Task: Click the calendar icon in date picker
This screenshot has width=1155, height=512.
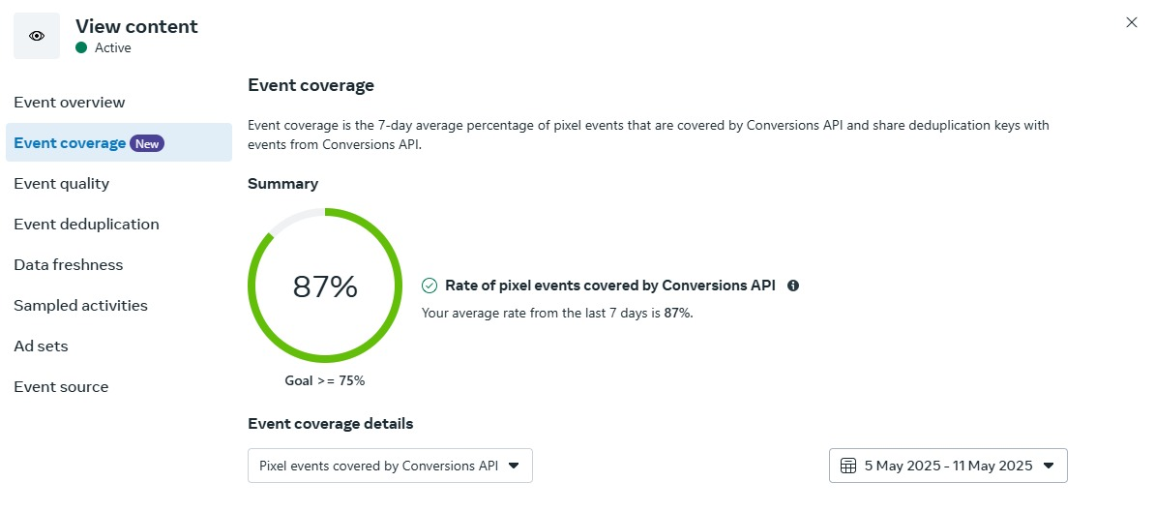Action: pos(847,466)
